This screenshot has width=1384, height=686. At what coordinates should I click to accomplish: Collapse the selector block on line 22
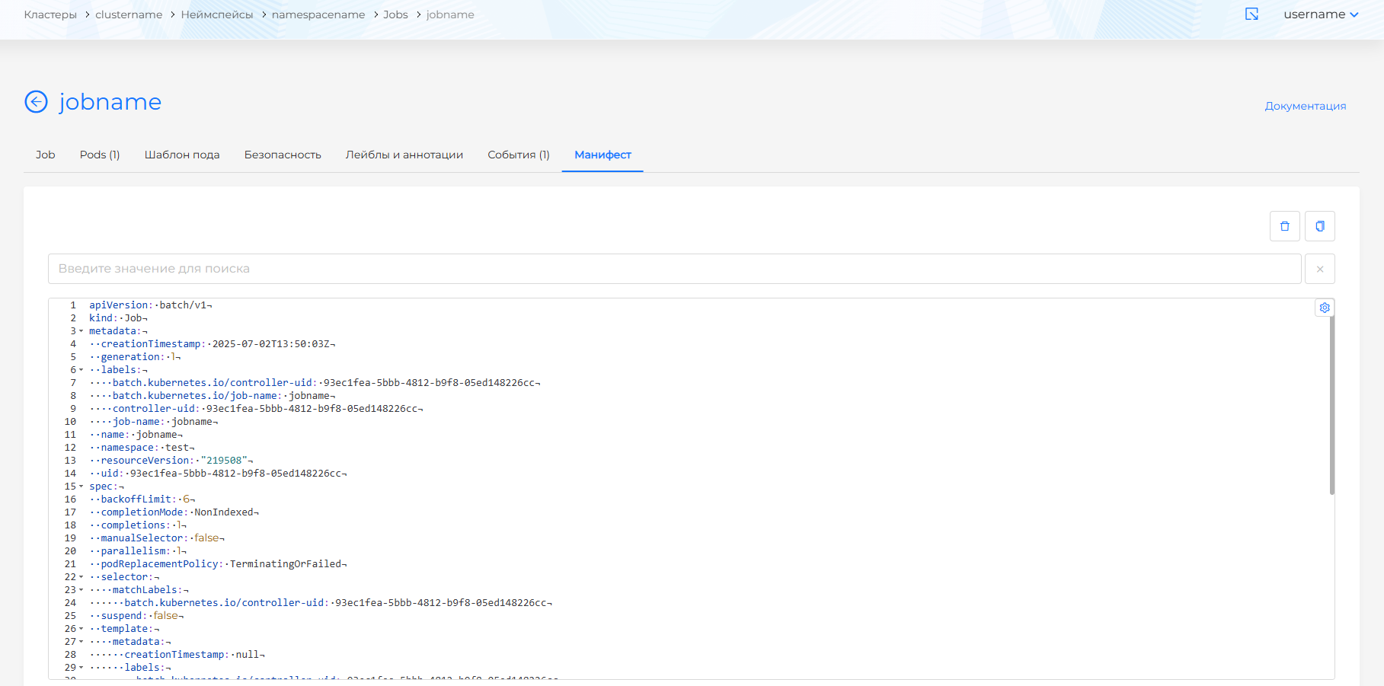click(81, 576)
